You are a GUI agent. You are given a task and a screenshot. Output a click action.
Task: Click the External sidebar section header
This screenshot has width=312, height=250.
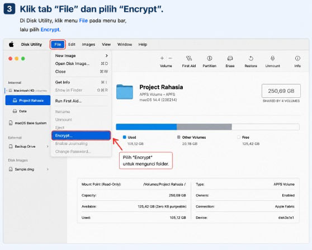coord(15,138)
